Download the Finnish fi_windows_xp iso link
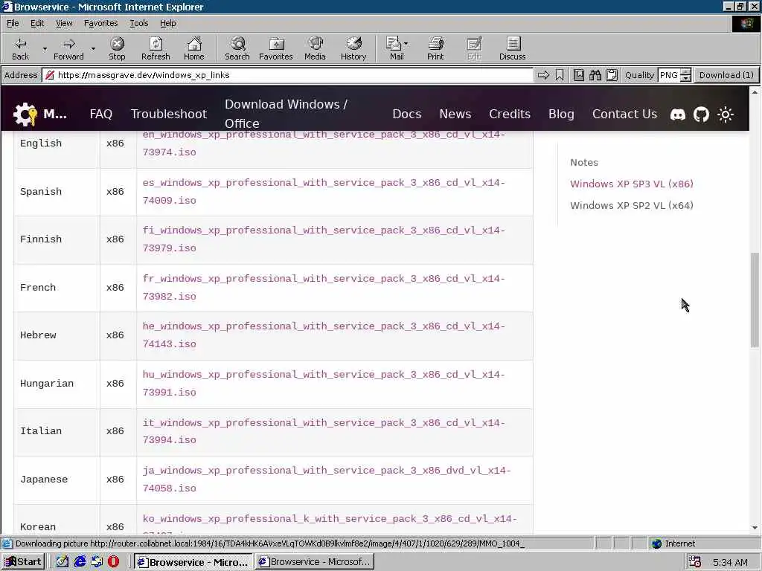762x571 pixels. pyautogui.click(x=324, y=239)
